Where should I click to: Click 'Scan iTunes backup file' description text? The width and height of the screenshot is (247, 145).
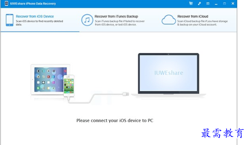click(120, 23)
